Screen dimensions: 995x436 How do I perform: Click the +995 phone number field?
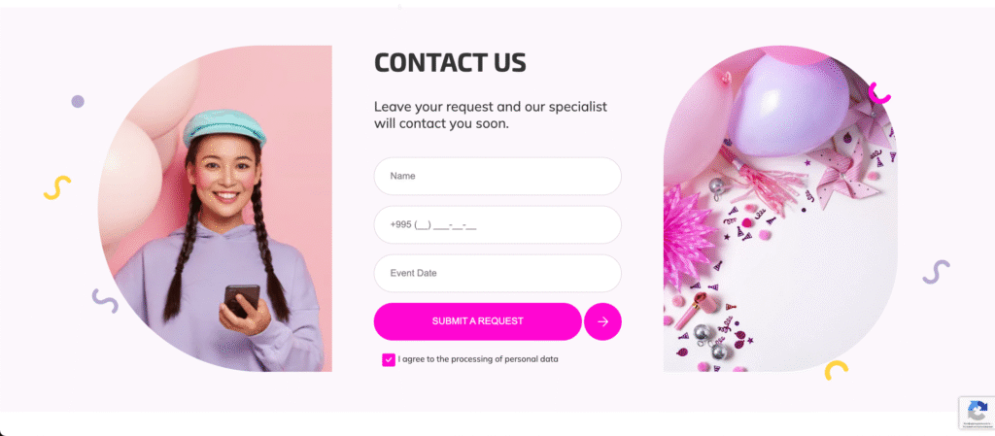click(x=497, y=225)
